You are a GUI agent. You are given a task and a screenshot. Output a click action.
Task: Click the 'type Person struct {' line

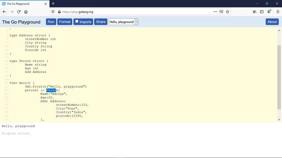tap(29, 61)
